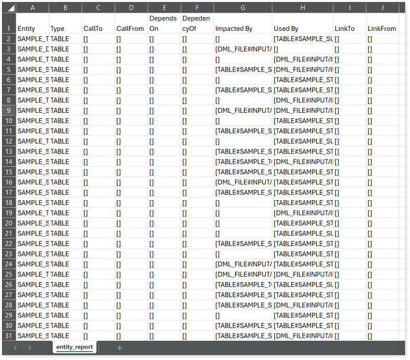Click the previous sheet navigation arrow
The width and height of the screenshot is (410, 360).
click(15, 348)
